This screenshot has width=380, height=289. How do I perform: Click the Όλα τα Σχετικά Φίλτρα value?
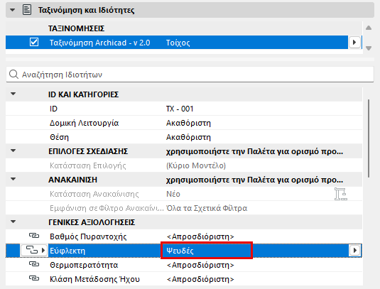pos(207,208)
